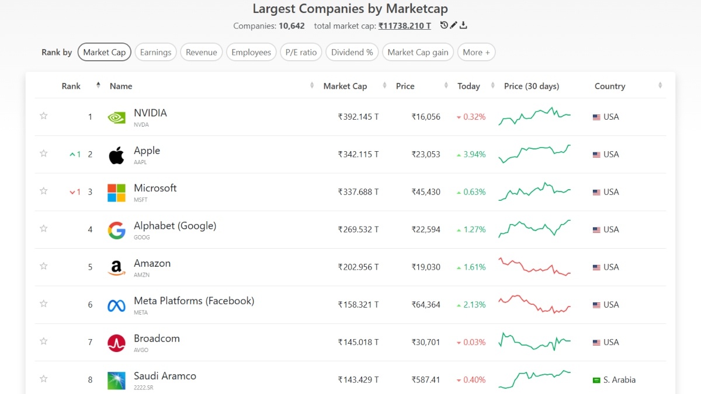Screen dimensions: 701x394
Task: Star NVIDIA as a favorite
Action: click(x=43, y=116)
